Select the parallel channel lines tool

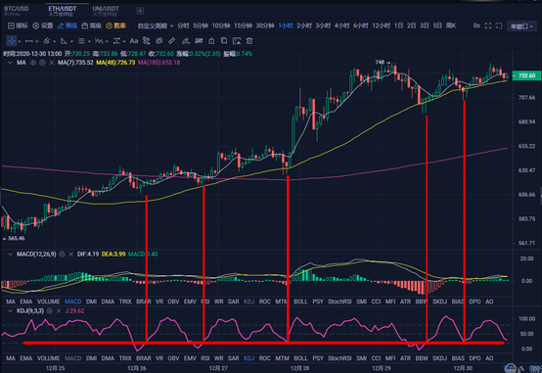pyautogui.click(x=46, y=41)
